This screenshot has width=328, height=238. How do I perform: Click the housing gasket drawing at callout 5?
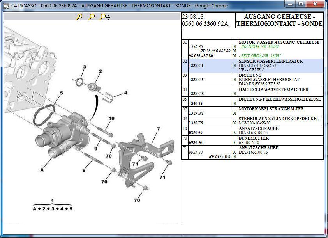pos(44,115)
